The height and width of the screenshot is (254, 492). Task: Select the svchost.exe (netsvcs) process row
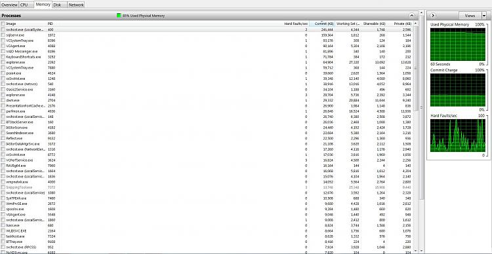(207, 84)
